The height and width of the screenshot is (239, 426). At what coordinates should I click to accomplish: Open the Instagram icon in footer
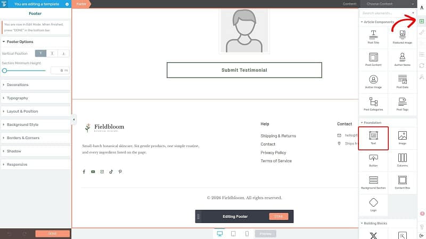tap(102, 172)
